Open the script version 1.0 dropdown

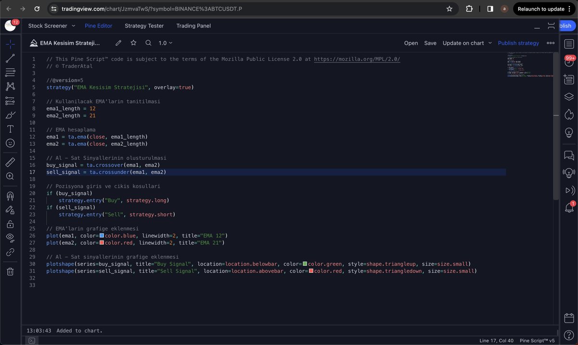tap(165, 43)
